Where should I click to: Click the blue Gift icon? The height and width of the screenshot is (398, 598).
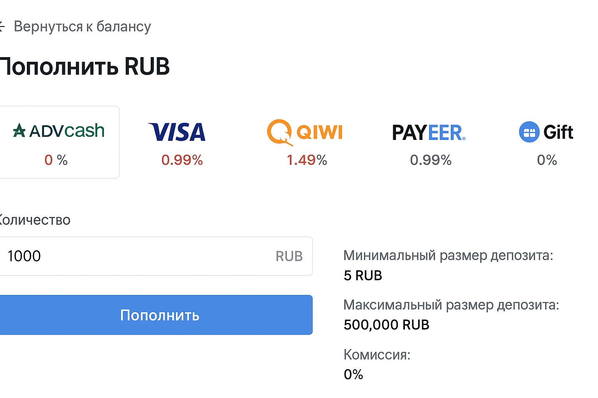[529, 132]
